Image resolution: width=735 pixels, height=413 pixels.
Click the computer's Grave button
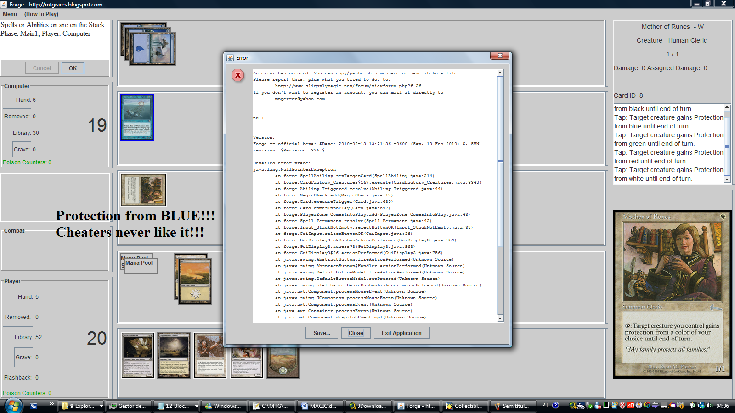coord(22,150)
